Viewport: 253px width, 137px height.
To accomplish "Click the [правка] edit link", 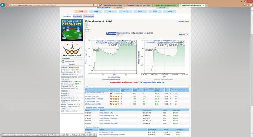I will pos(72,65).
